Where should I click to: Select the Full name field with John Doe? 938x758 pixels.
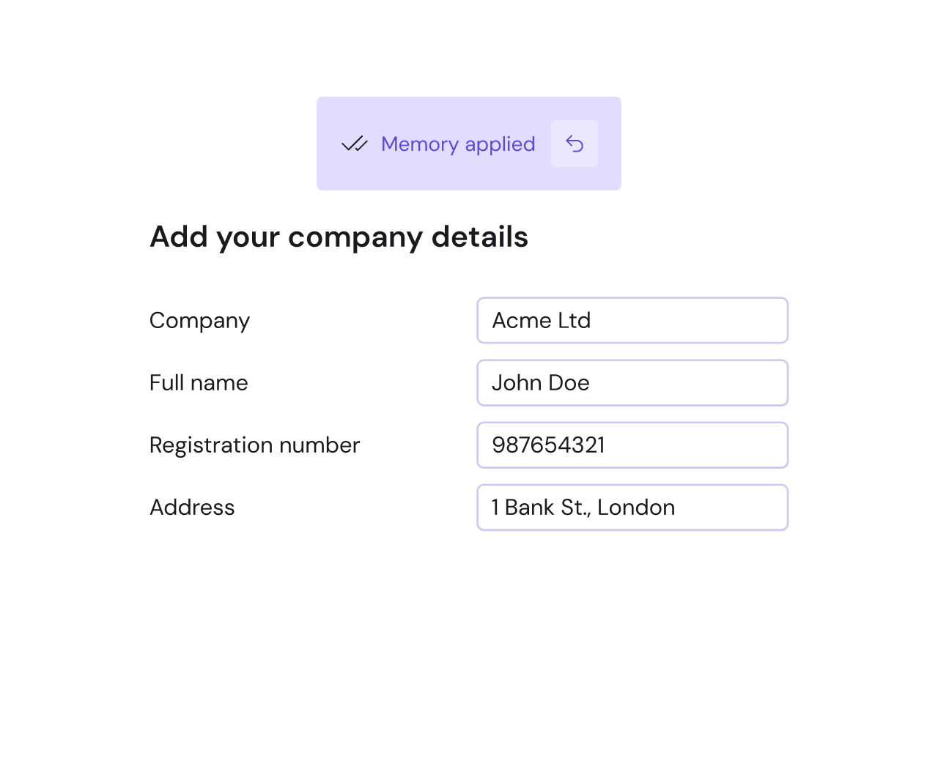632,382
